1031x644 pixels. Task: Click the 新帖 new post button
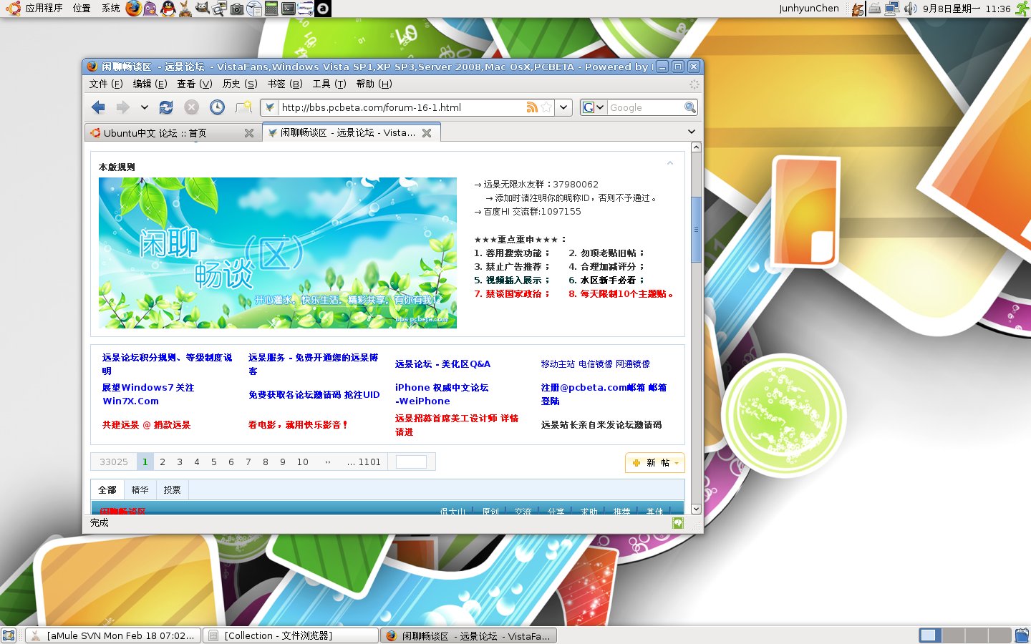pos(655,463)
